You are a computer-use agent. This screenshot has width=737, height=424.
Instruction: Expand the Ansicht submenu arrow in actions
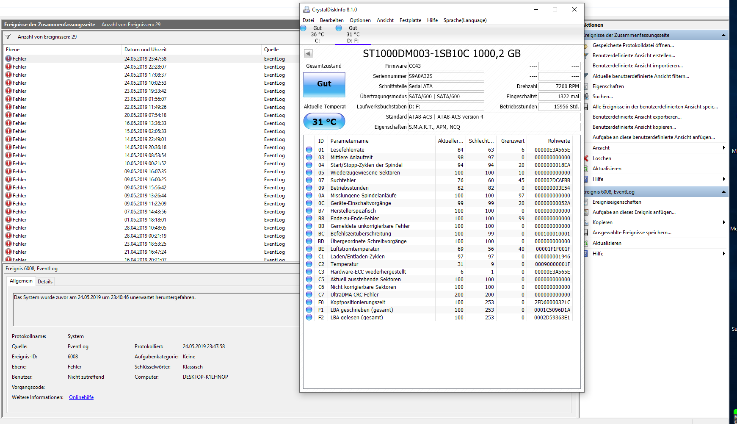pyautogui.click(x=724, y=148)
